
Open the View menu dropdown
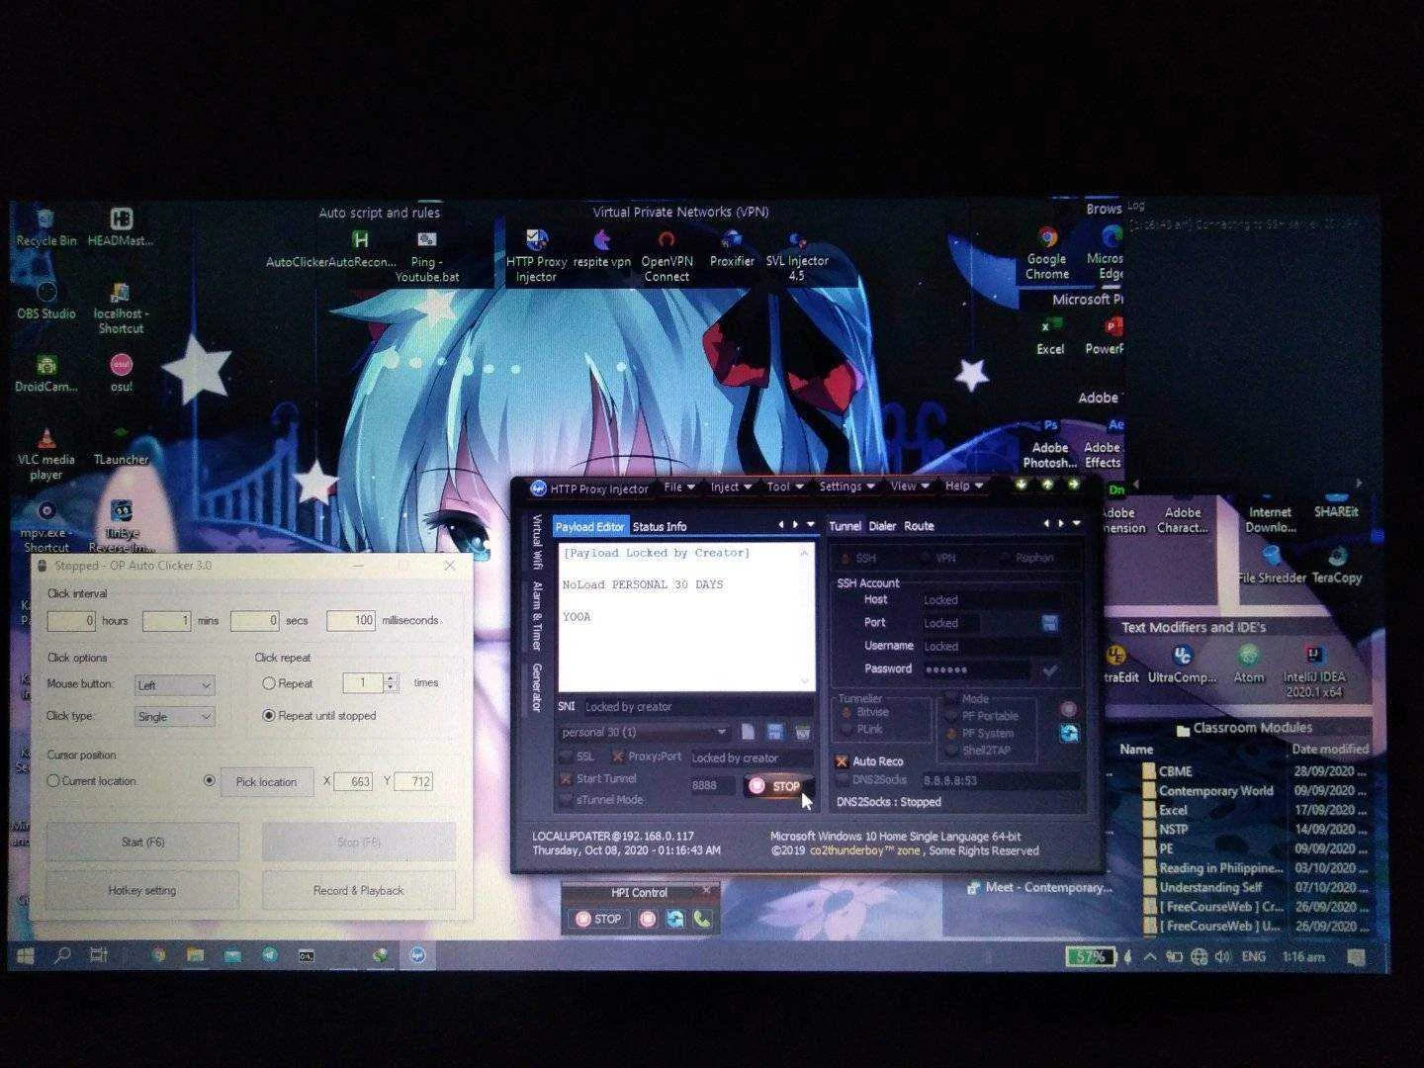909,487
